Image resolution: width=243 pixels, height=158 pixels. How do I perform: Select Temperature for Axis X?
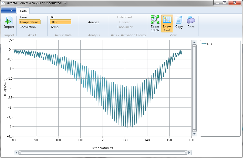pyautogui.click(x=30, y=22)
